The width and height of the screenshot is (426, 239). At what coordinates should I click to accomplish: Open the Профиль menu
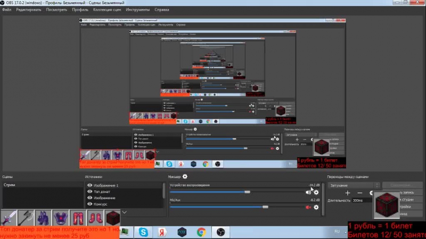coord(80,10)
